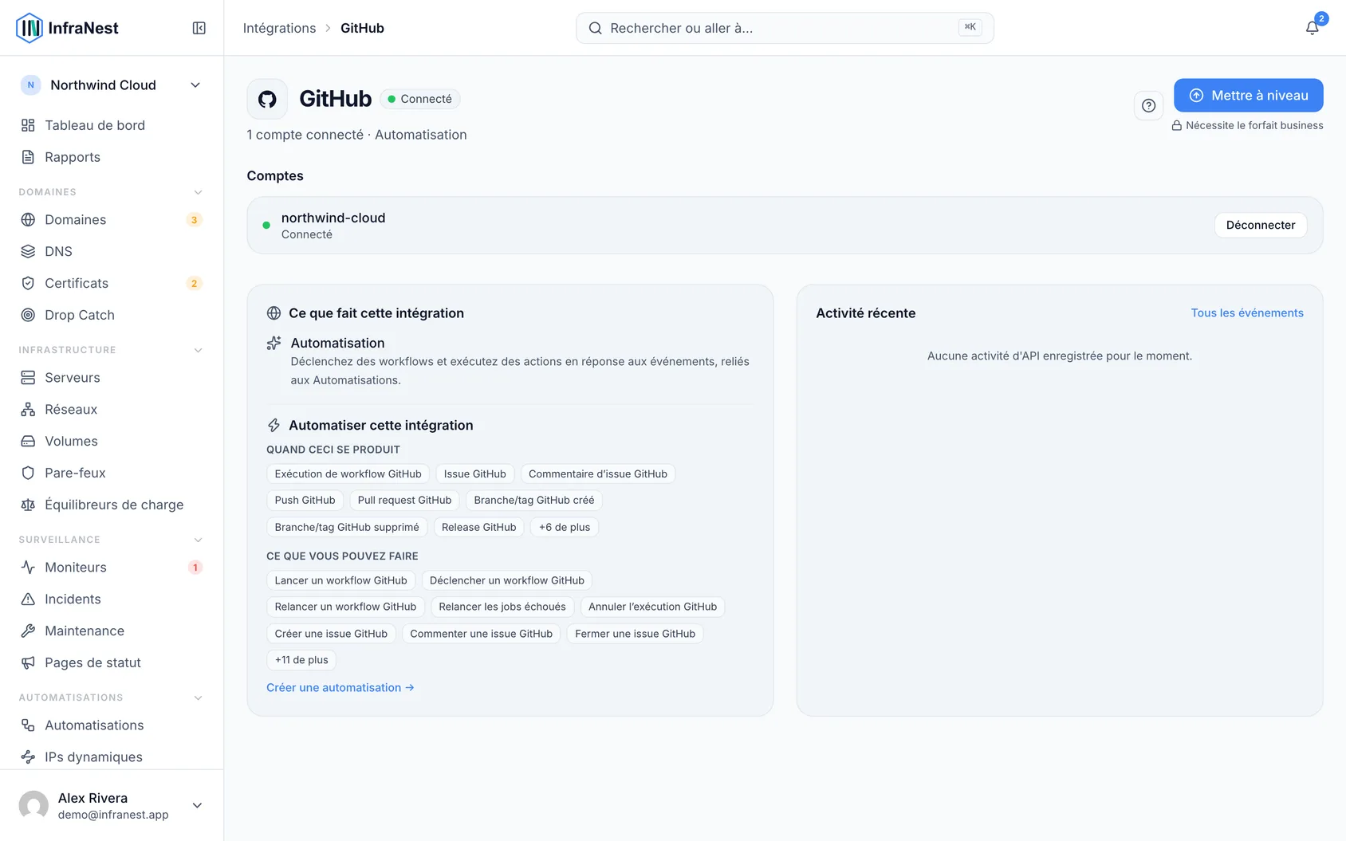Click the Mettre à niveau button
Viewport: 1346px width, 841px height.
[1248, 96]
